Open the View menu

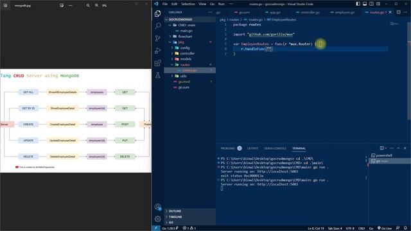(x=202, y=4)
